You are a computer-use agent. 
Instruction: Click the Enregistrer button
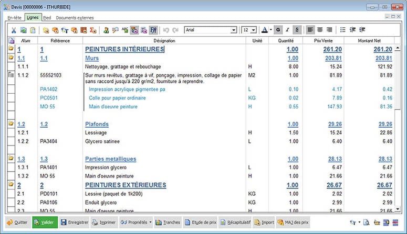point(75,222)
